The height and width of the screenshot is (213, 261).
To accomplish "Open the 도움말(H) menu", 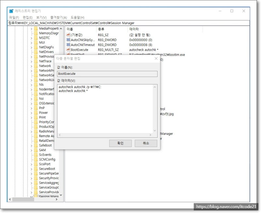I will (77, 17).
